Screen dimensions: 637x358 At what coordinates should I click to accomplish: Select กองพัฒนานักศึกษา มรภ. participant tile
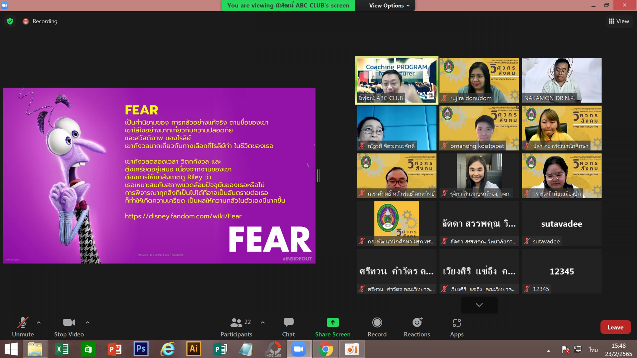click(396, 223)
